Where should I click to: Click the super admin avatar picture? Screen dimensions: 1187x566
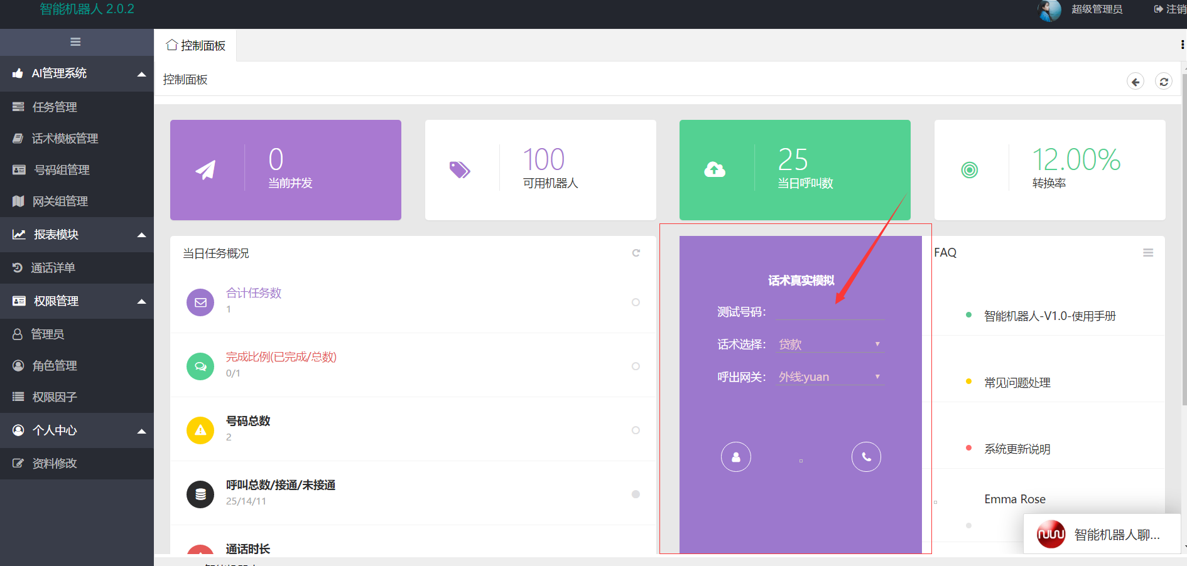tap(1049, 10)
